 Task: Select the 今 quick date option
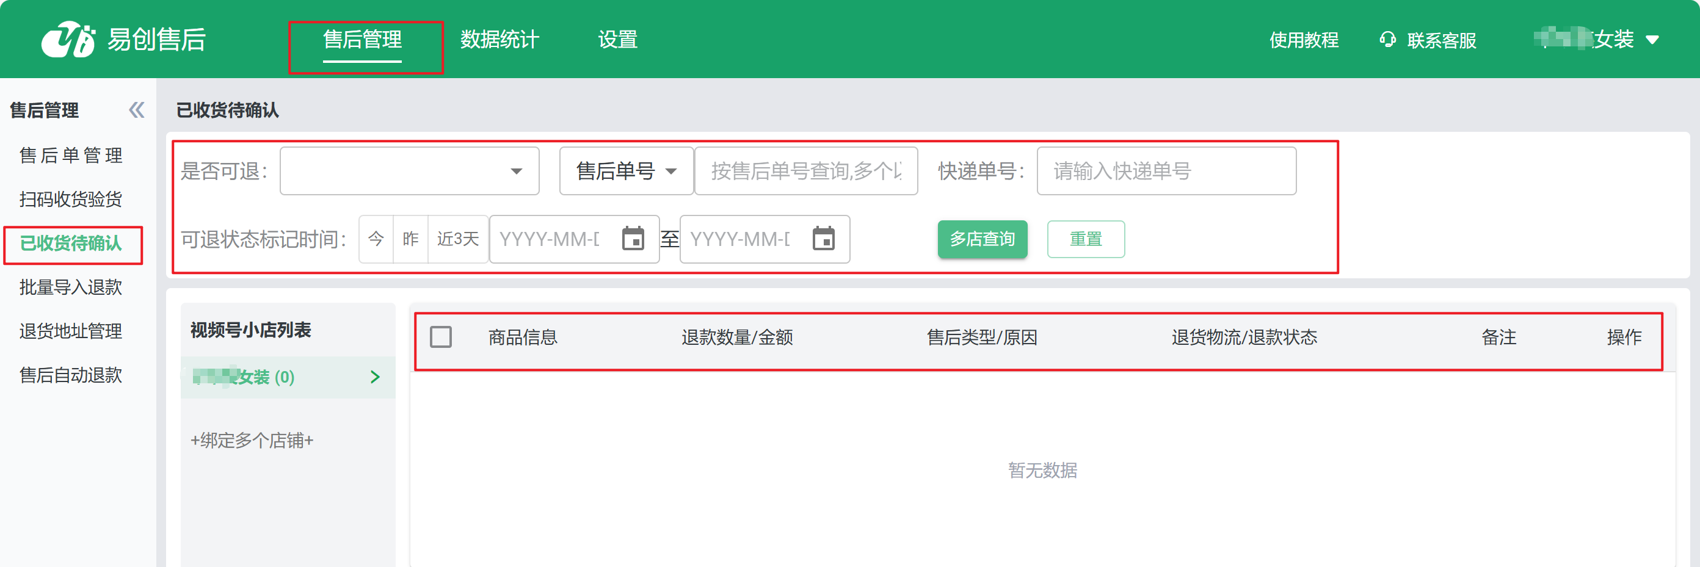376,239
